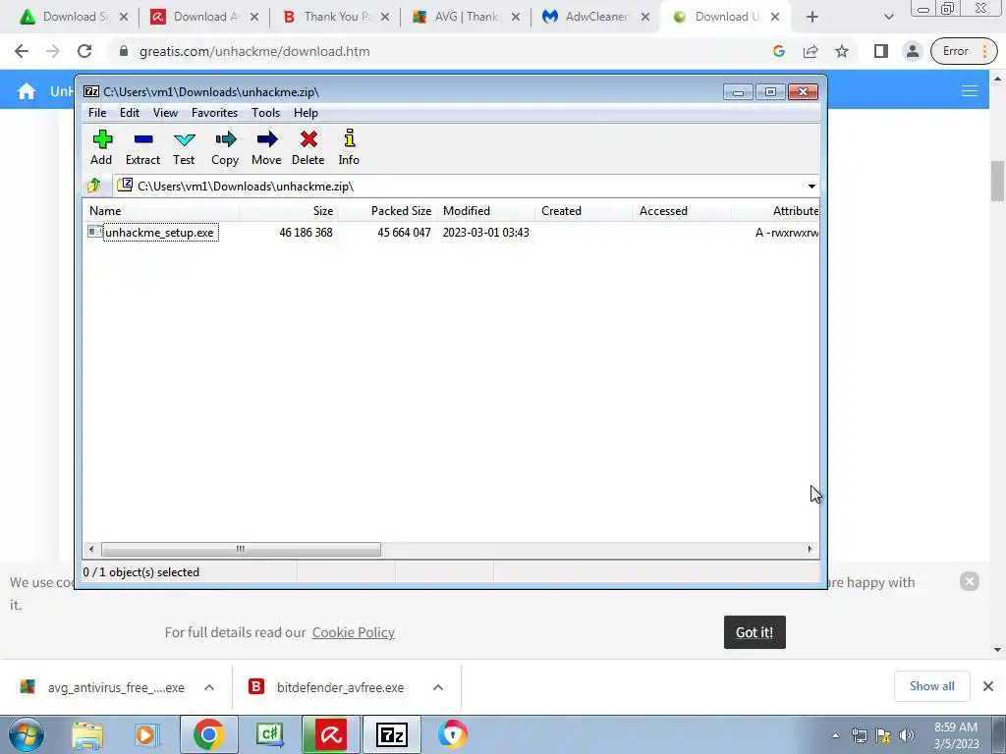Sort by the Size column header
1006x754 pixels.
290,211
